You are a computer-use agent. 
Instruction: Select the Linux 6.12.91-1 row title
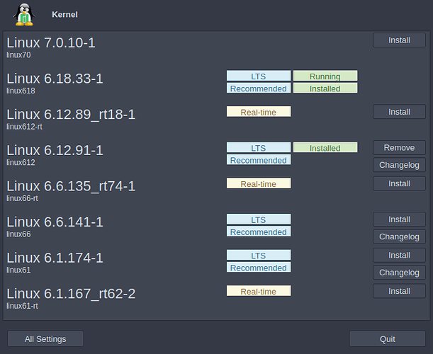55,150
